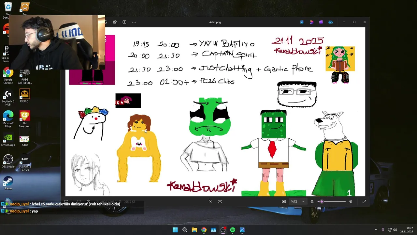Switch to OBS Studio in the taskbar
This screenshot has width=417, height=235.
tap(223, 230)
